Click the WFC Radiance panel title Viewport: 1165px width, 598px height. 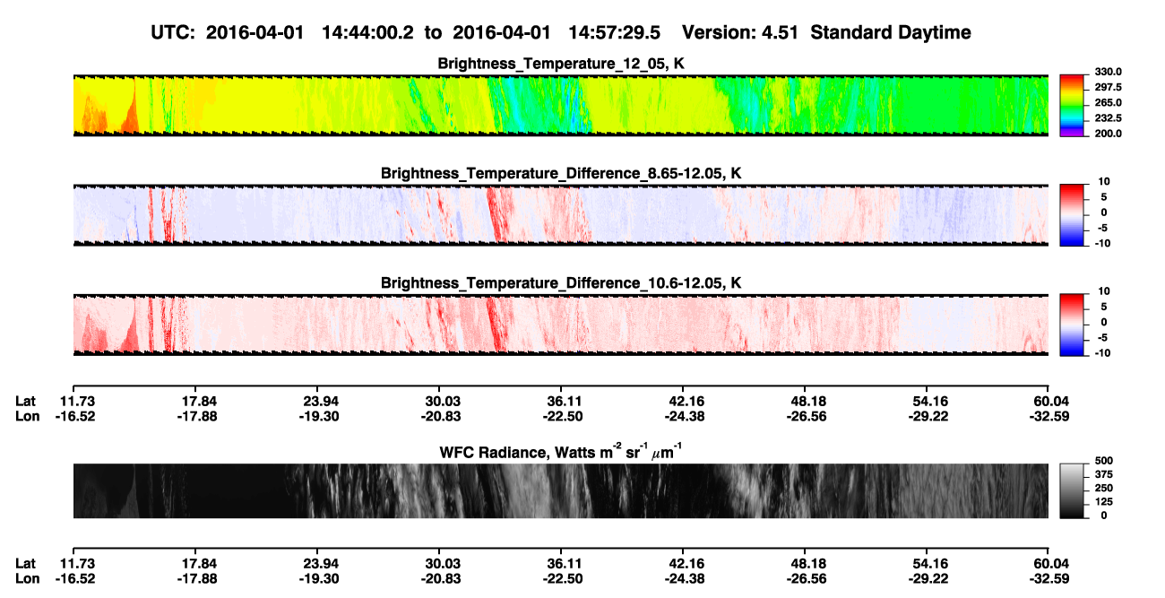point(561,451)
